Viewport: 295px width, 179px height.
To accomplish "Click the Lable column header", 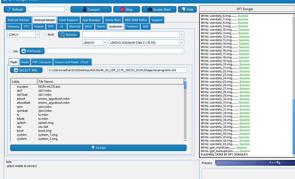I will pos(24,82).
